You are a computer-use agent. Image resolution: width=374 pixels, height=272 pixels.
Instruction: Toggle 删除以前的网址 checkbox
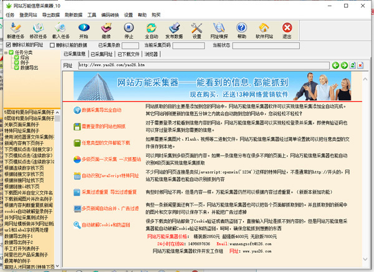tap(9, 45)
